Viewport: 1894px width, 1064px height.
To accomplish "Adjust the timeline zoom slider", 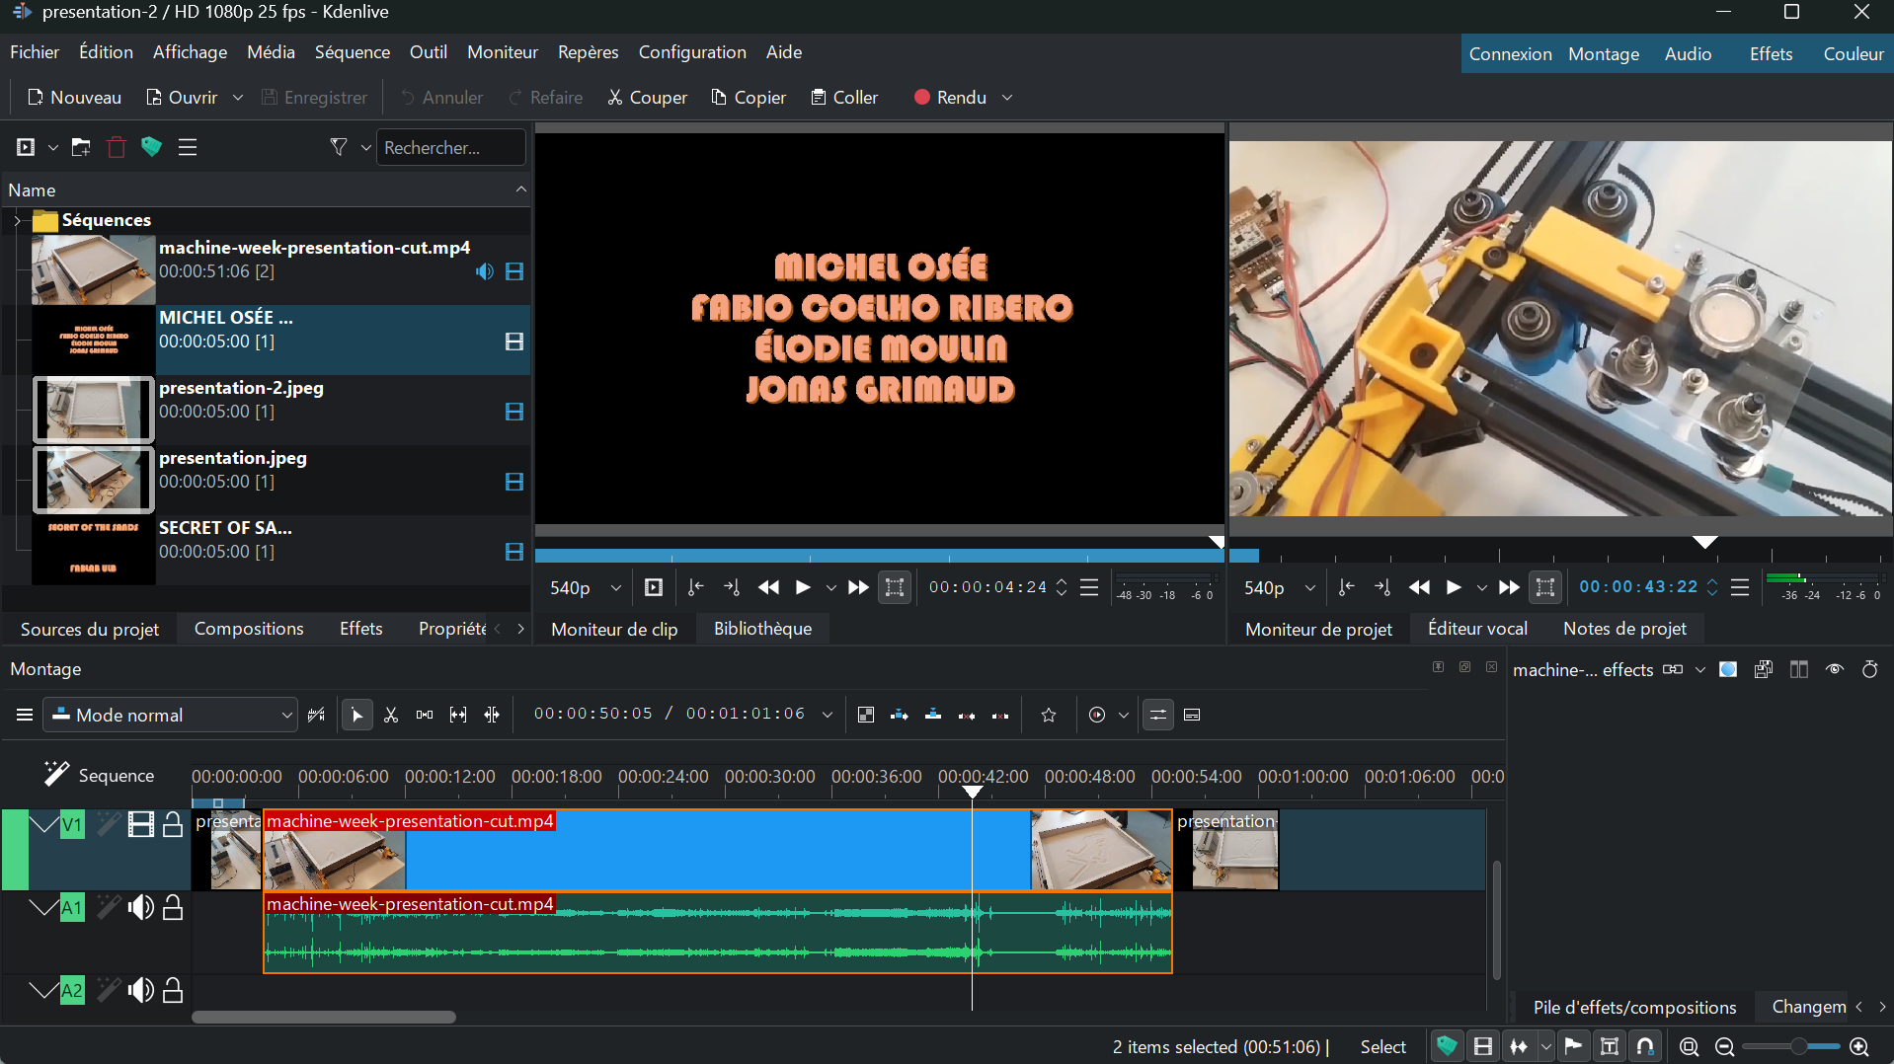I will pyautogui.click(x=1798, y=1047).
